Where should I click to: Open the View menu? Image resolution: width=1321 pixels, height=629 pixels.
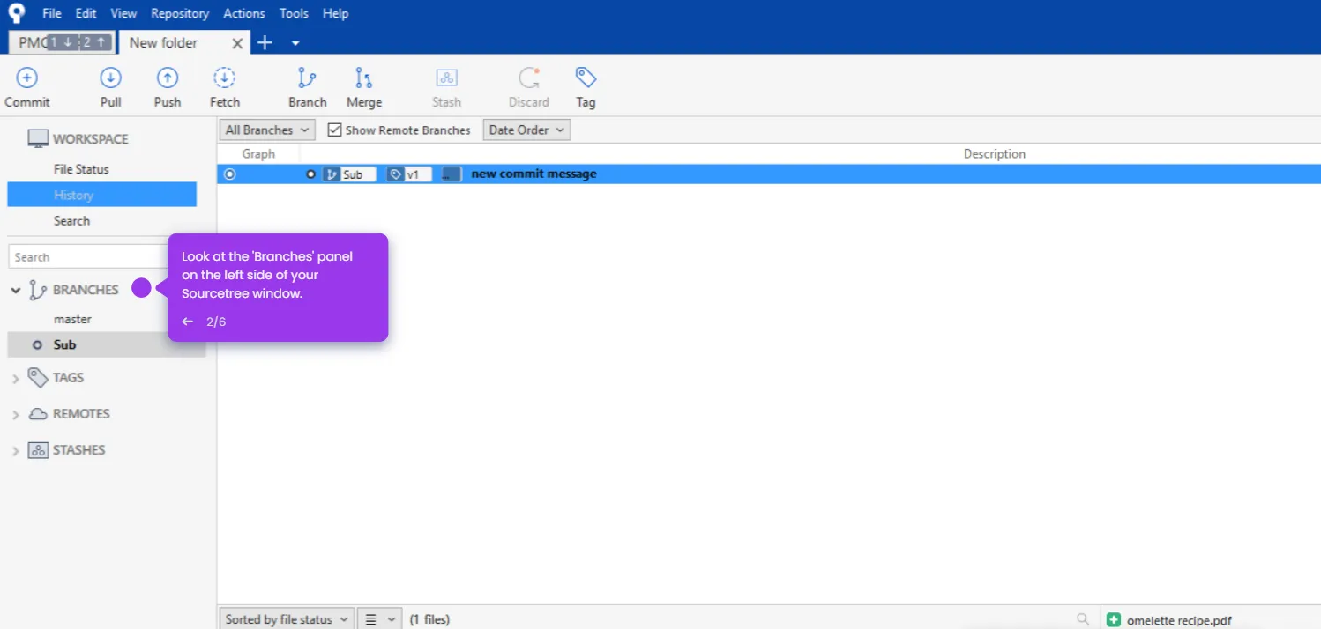pos(123,13)
